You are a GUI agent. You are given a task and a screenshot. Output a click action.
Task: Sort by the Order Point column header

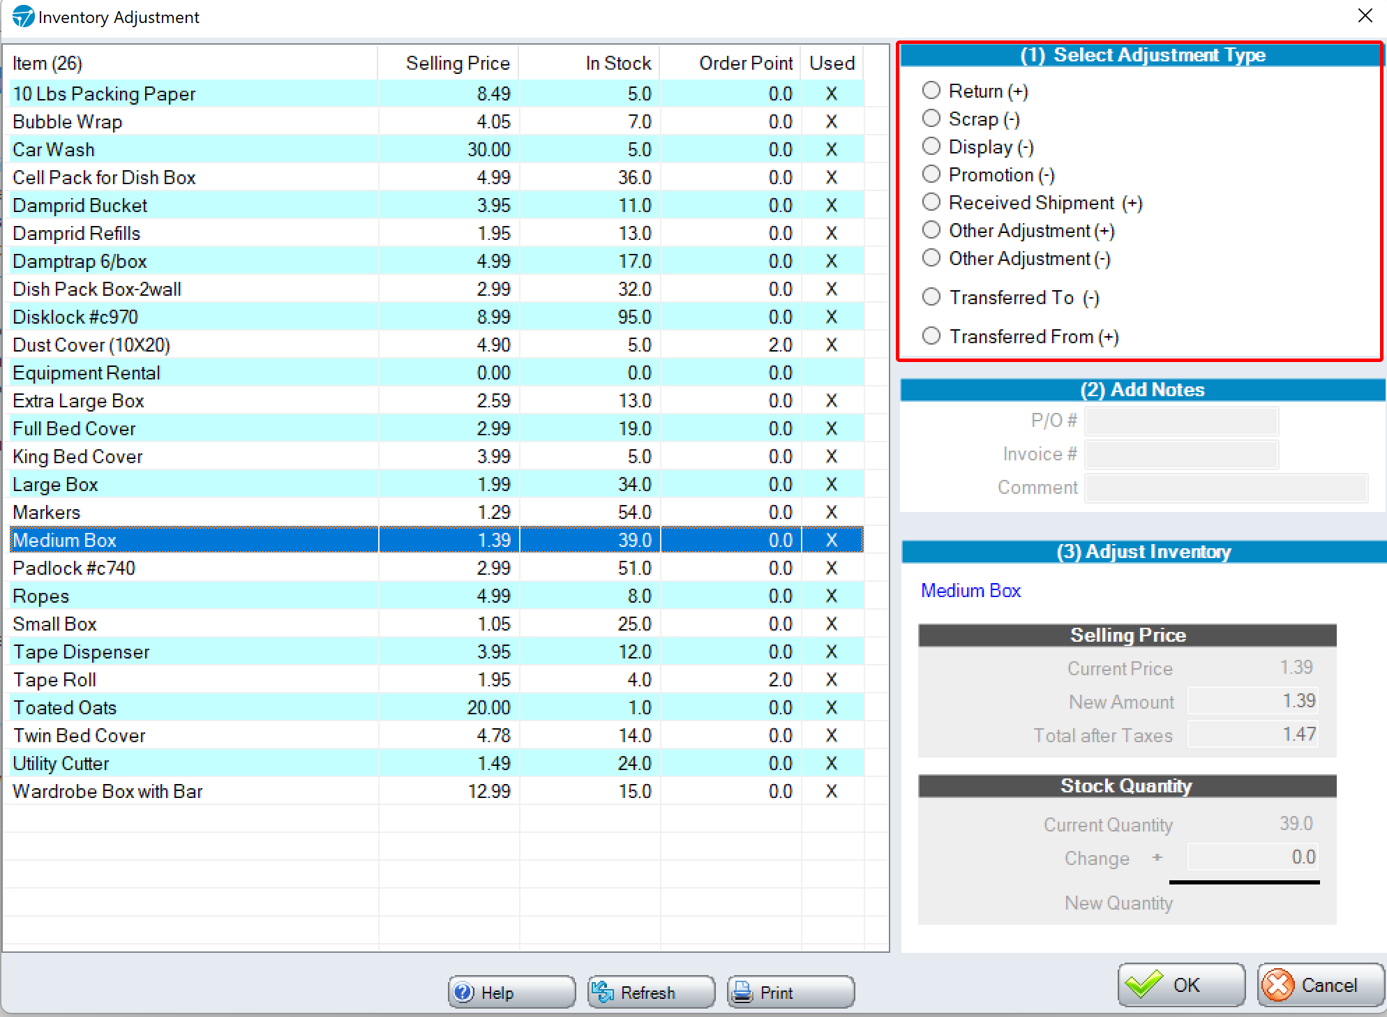pyautogui.click(x=731, y=63)
